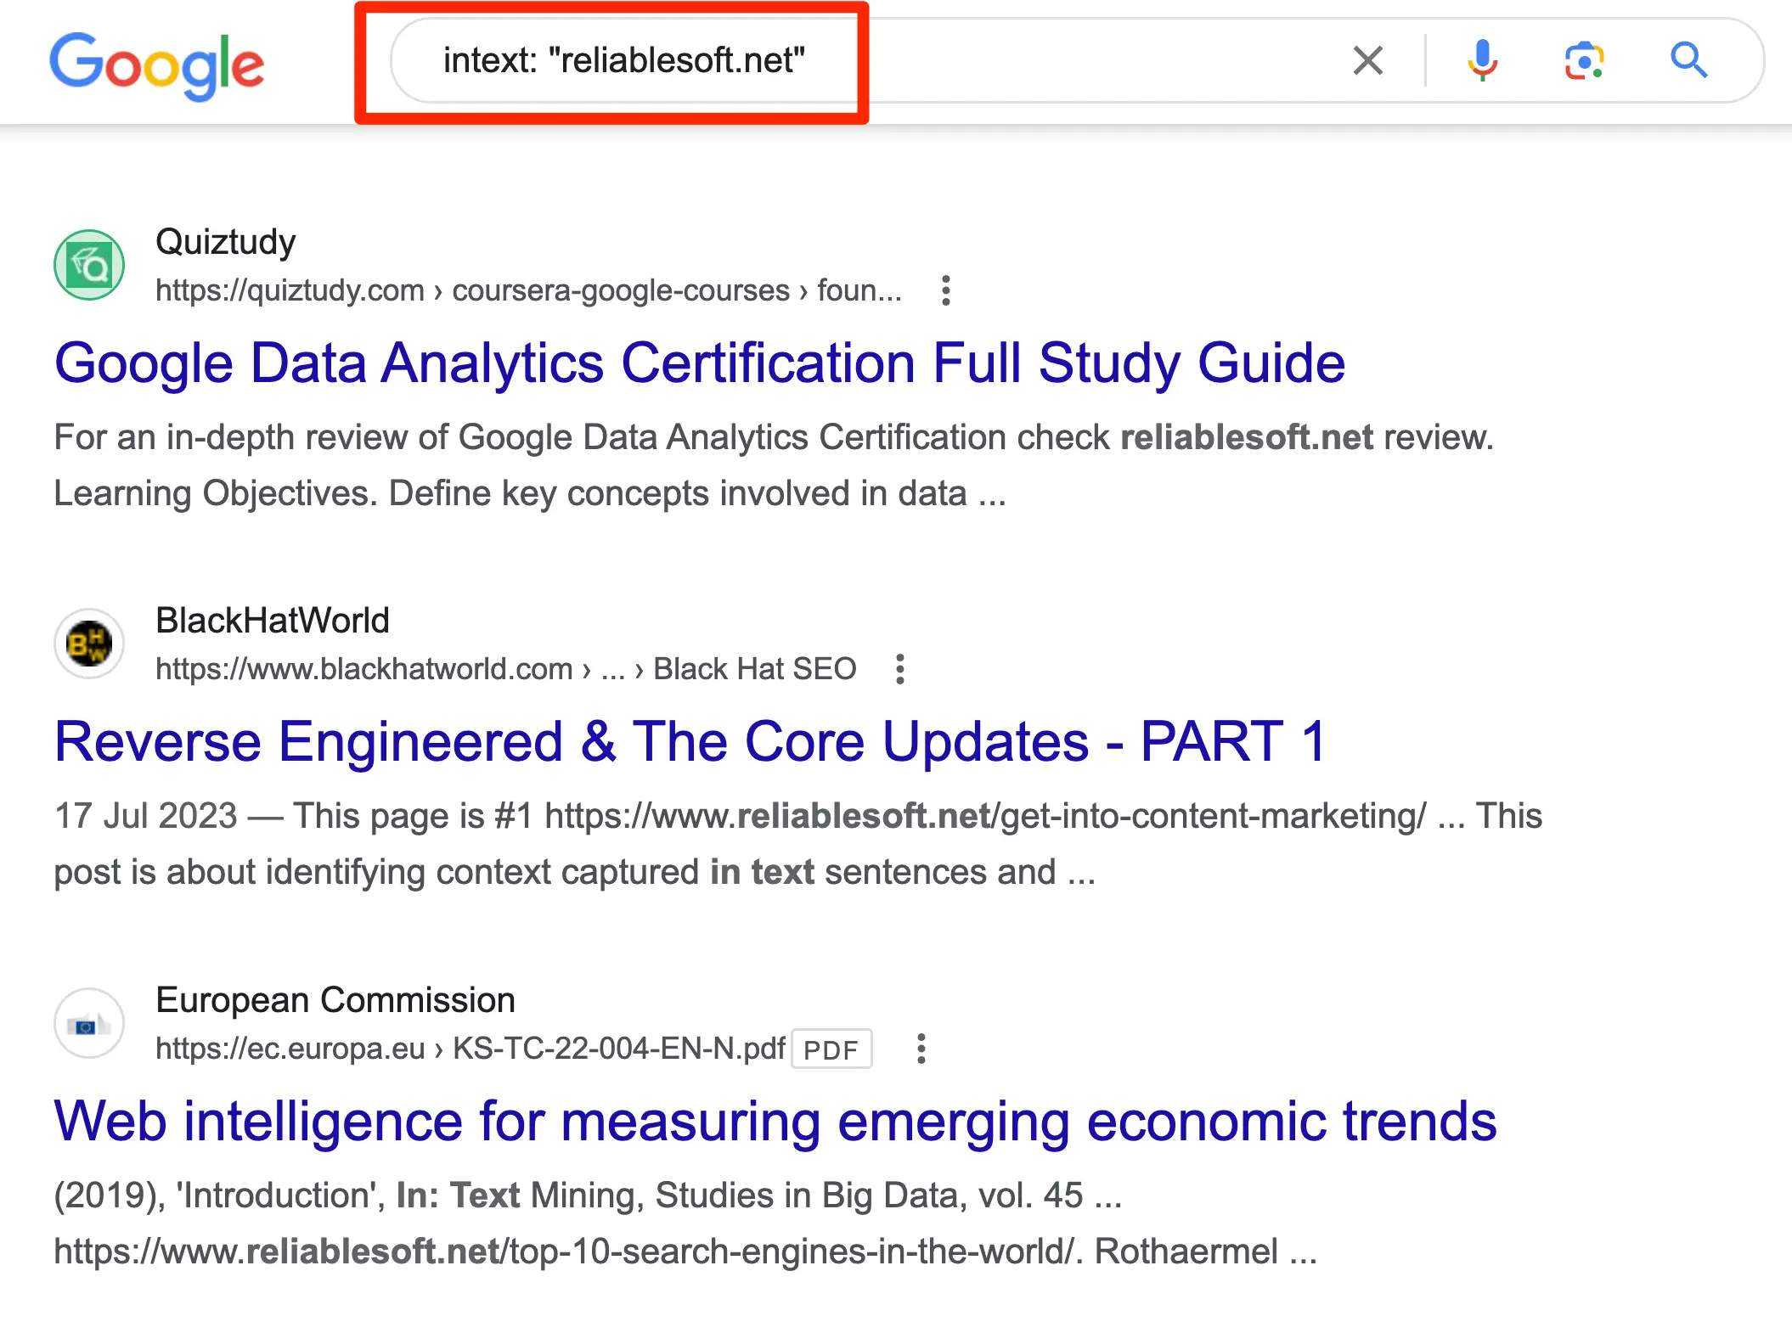
Task: Click the magnifying glass search button
Action: (1688, 60)
